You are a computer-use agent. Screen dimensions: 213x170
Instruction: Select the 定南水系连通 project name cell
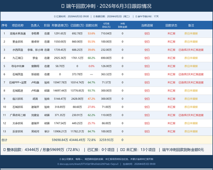(x=18, y=34)
